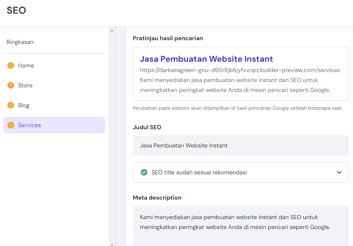Click the scrollbar up arrow
The image size is (353, 246).
[x=111, y=30]
